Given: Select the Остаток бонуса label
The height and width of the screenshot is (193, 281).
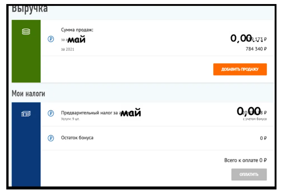Looking at the screenshot, I should click(77, 138).
